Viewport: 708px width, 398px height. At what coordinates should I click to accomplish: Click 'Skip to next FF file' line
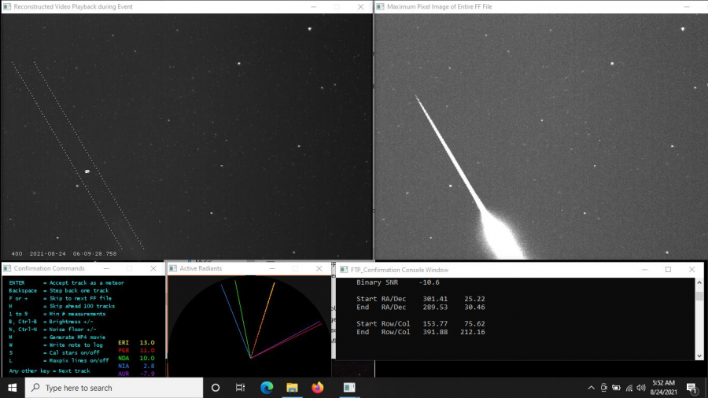point(60,298)
